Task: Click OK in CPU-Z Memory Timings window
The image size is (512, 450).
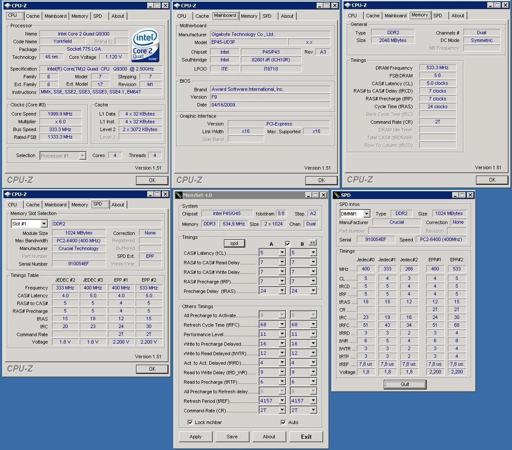Action: tap(492, 180)
